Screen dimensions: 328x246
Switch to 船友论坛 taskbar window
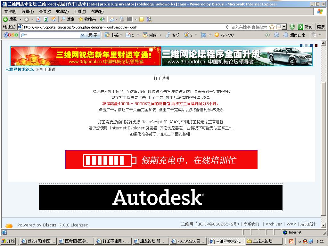(150, 241)
